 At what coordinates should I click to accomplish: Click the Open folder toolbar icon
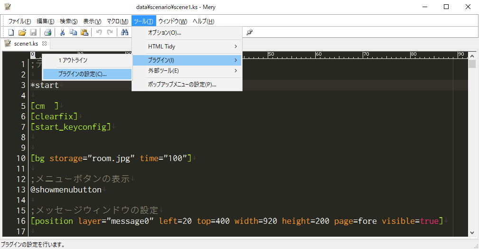click(x=22, y=32)
